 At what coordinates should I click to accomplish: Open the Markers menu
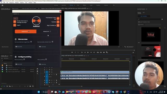(17, 3)
